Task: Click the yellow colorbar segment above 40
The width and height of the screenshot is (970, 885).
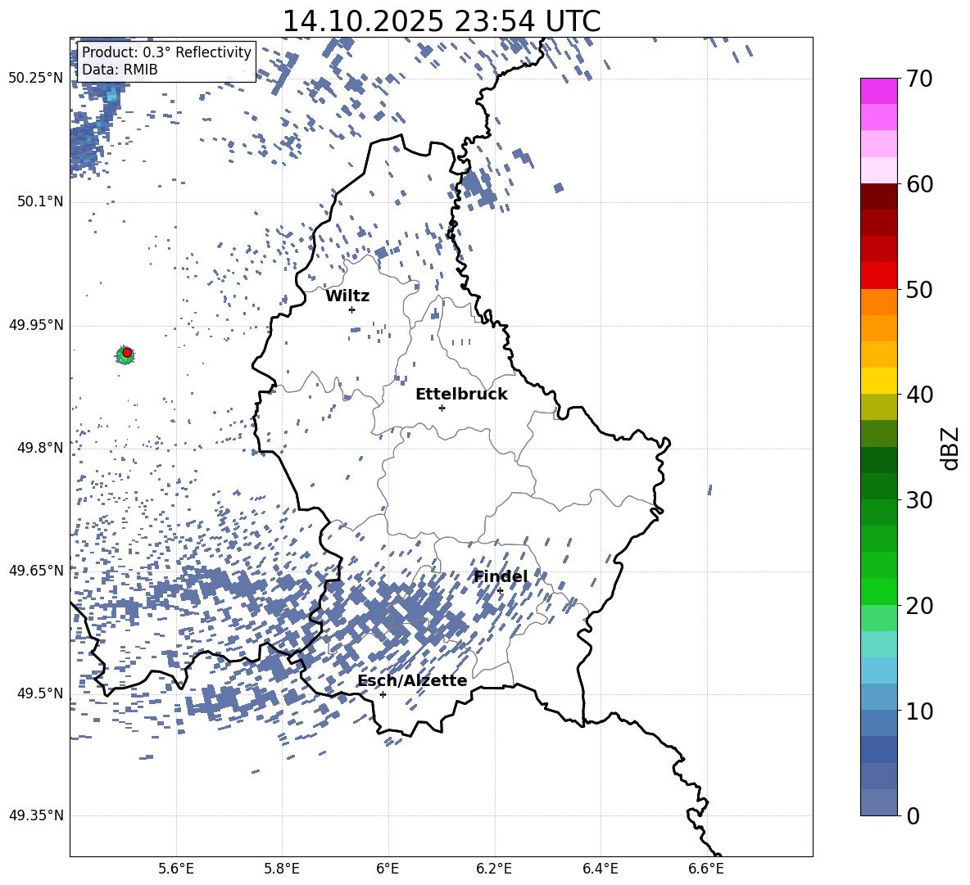Action: [878, 381]
